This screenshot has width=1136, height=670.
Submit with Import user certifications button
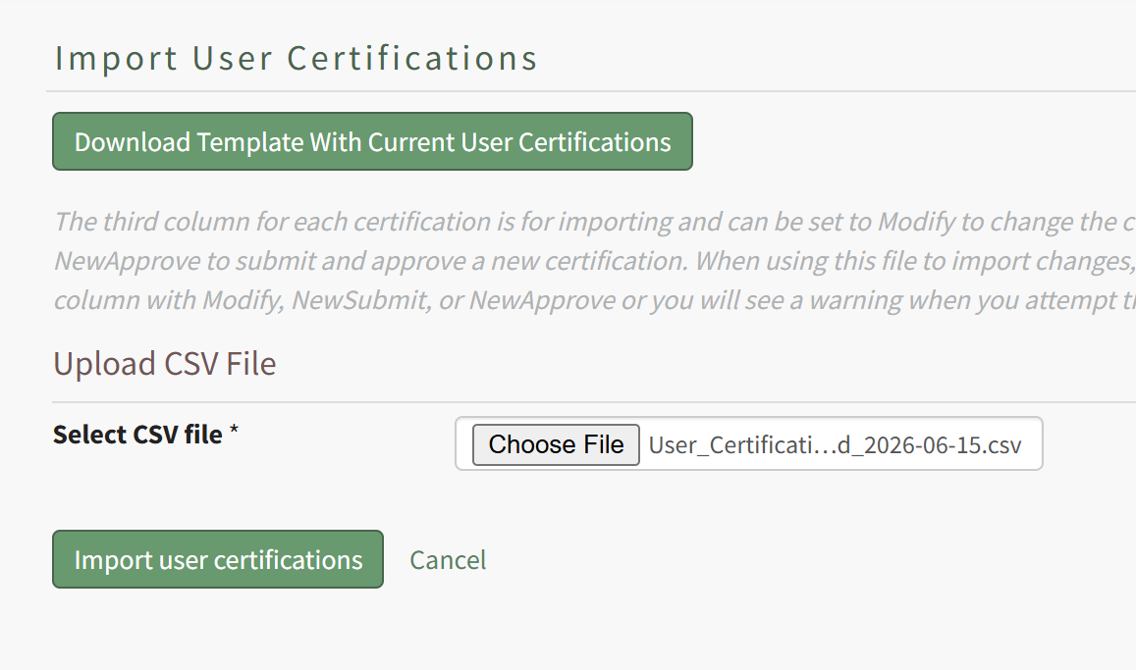click(217, 559)
